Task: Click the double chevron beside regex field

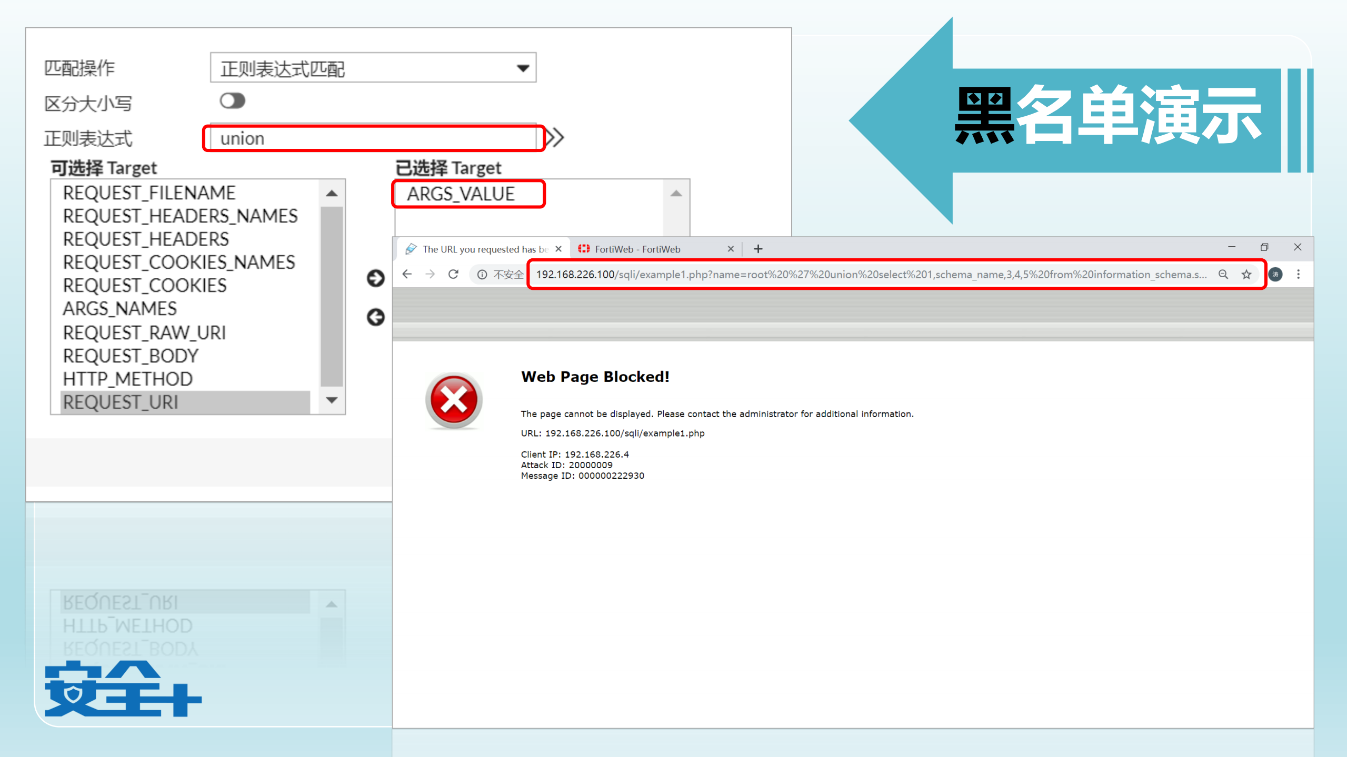Action: tap(554, 138)
